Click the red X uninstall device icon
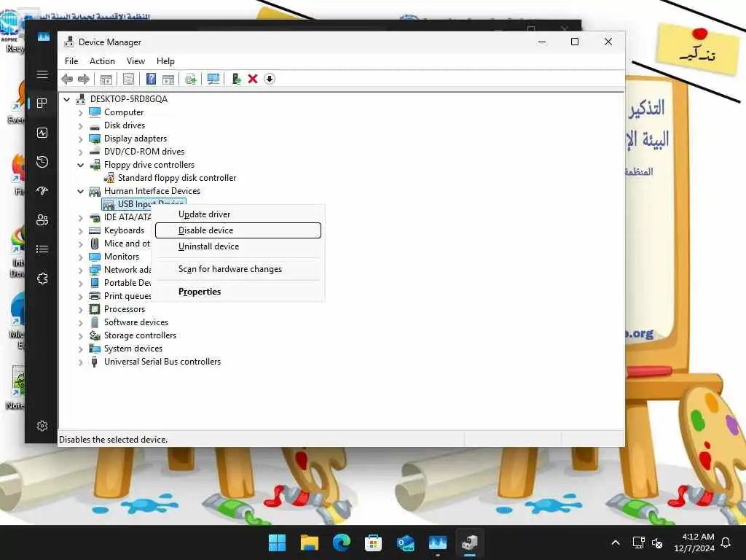Image resolution: width=746 pixels, height=560 pixels. 253,79
